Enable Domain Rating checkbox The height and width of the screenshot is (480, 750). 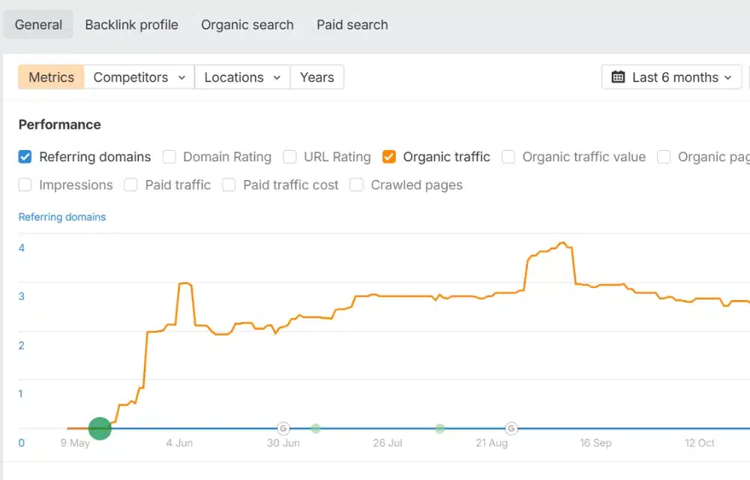169,157
